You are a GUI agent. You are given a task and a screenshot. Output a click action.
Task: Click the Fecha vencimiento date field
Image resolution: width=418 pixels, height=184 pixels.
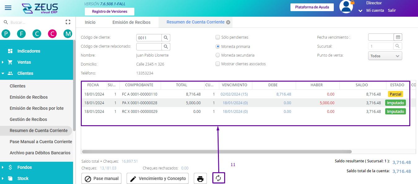pyautogui.click(x=381, y=37)
